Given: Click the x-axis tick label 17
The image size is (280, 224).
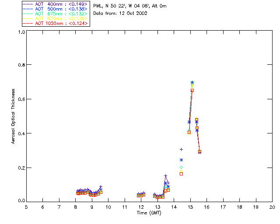Looking at the screenshot, I should (223, 207).
